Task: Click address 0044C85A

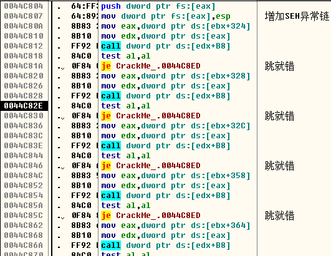Action: point(24,206)
